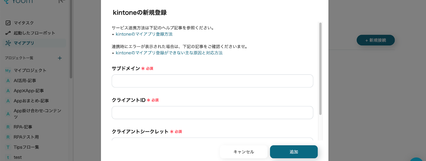Click the dialog's vertical scrollbar
Viewport: 426px width, 161px height.
point(320,69)
